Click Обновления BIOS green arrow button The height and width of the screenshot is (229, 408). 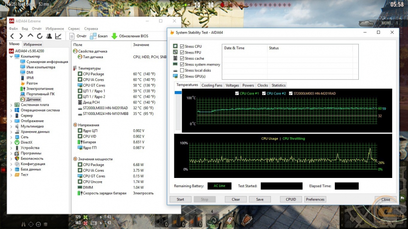pyautogui.click(x=130, y=36)
